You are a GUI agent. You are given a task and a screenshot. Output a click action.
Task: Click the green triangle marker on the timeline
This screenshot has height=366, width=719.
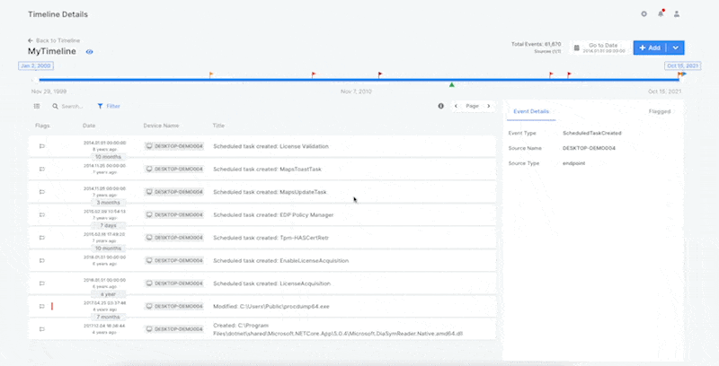pyautogui.click(x=451, y=84)
